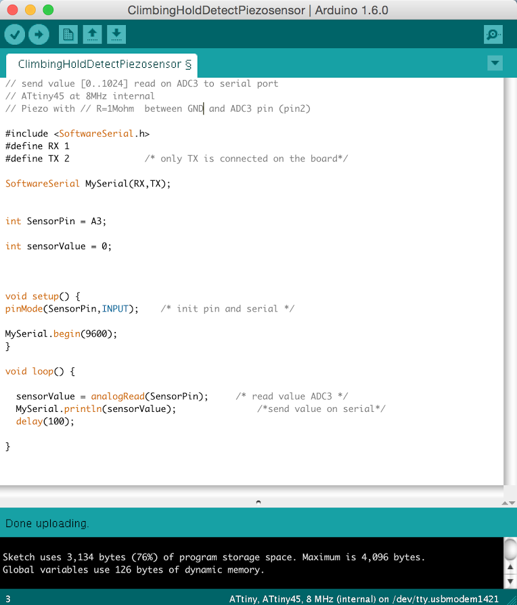
Task: Select the ClimbingHoldDetectPiezosensor tab
Action: tap(102, 64)
